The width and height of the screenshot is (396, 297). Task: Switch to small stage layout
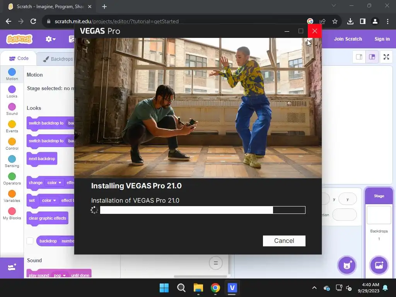359,57
